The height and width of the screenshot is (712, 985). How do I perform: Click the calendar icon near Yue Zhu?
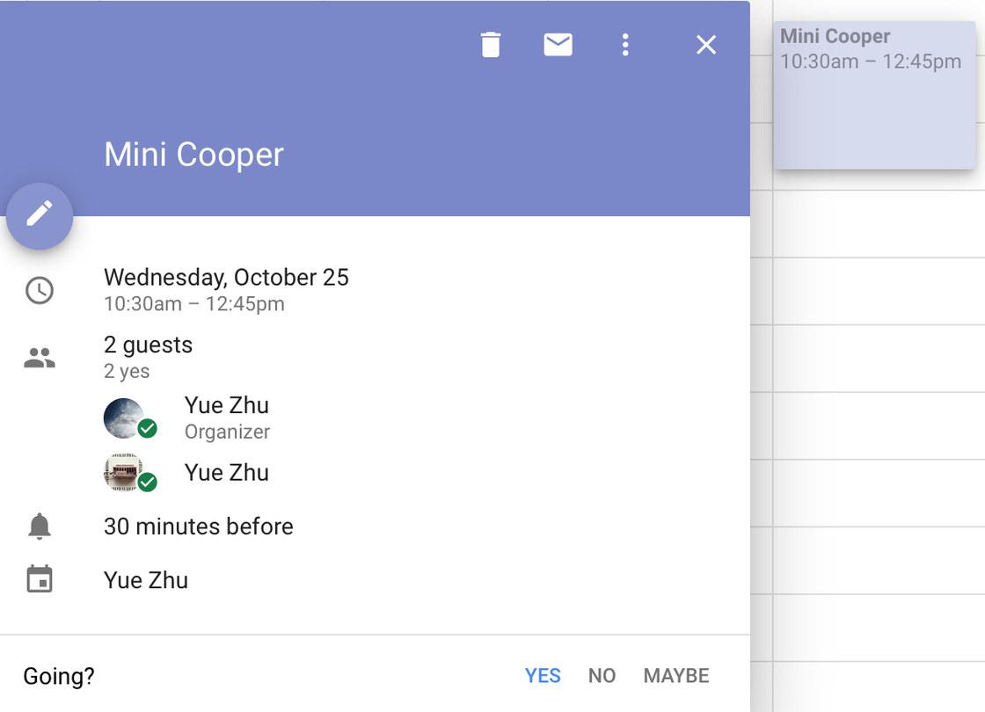(40, 580)
